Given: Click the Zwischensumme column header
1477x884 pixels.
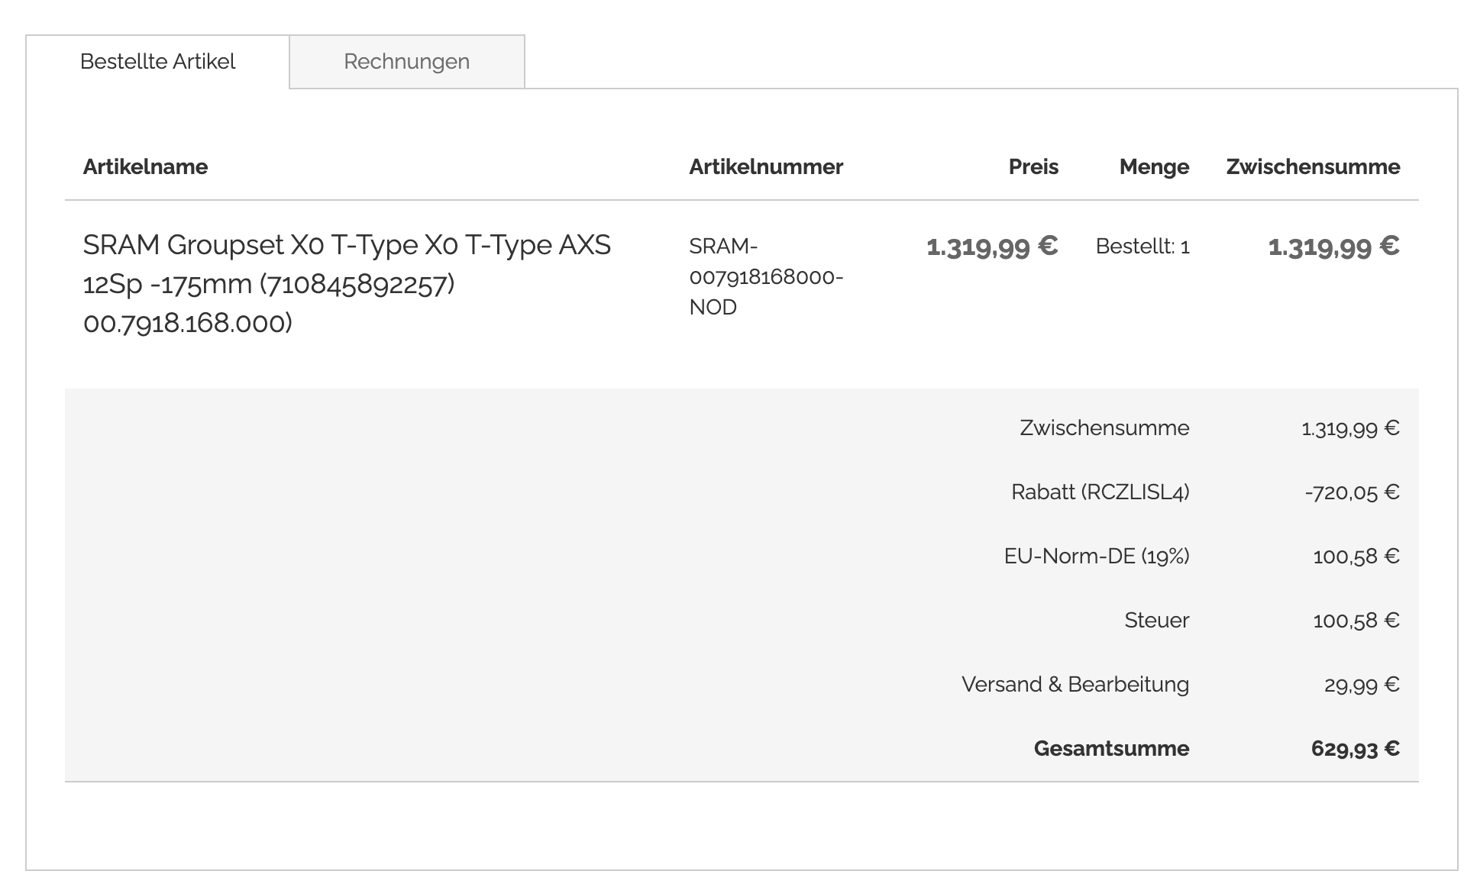Looking at the screenshot, I should [1312, 167].
